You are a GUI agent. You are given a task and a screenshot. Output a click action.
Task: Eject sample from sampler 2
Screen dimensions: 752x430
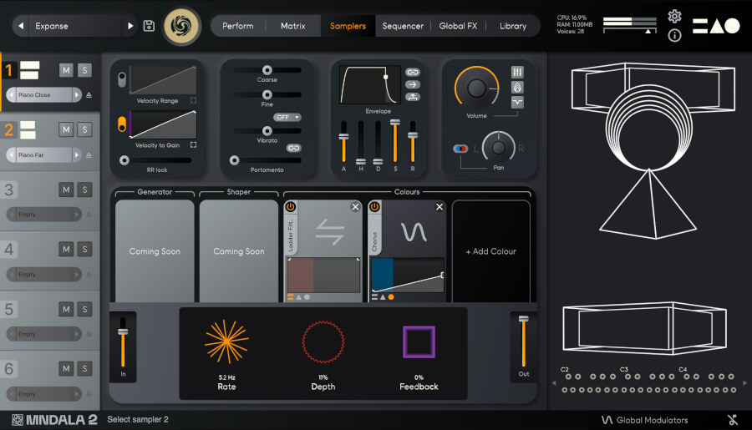click(x=89, y=154)
